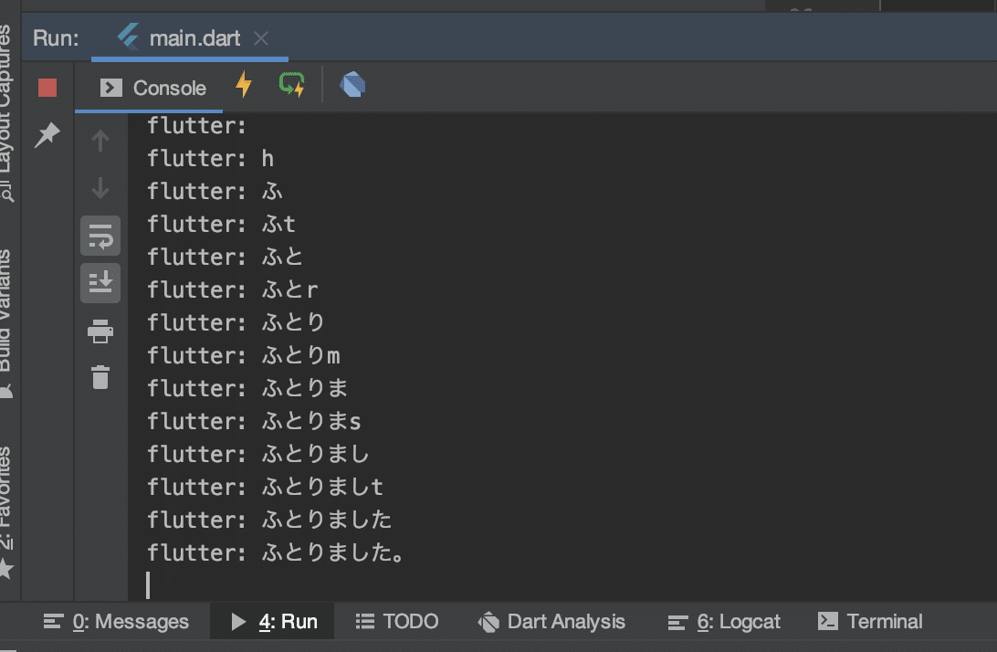997x652 pixels.
Task: Trigger Flutter Hot Reload lightning bolt
Action: (x=244, y=85)
